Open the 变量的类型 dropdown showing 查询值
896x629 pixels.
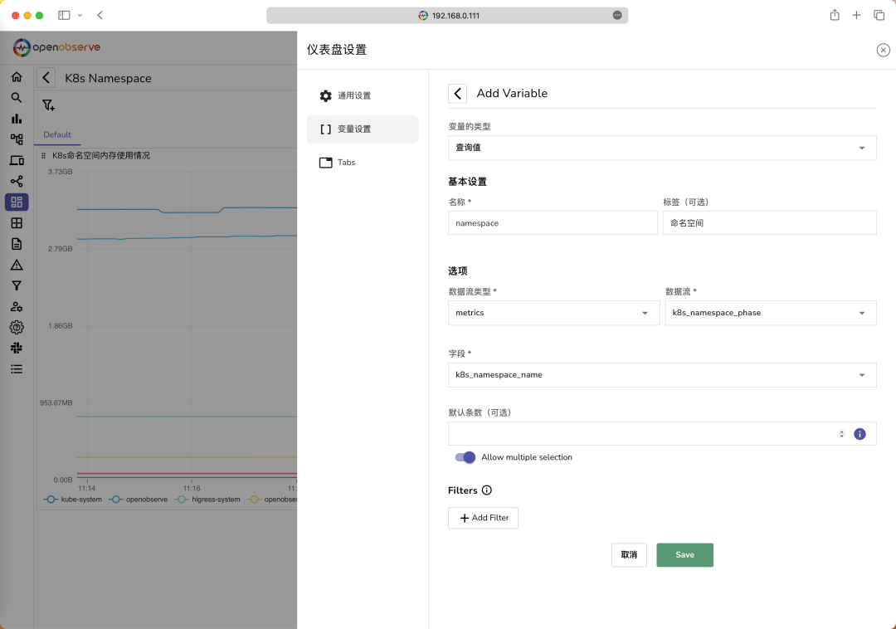click(662, 148)
